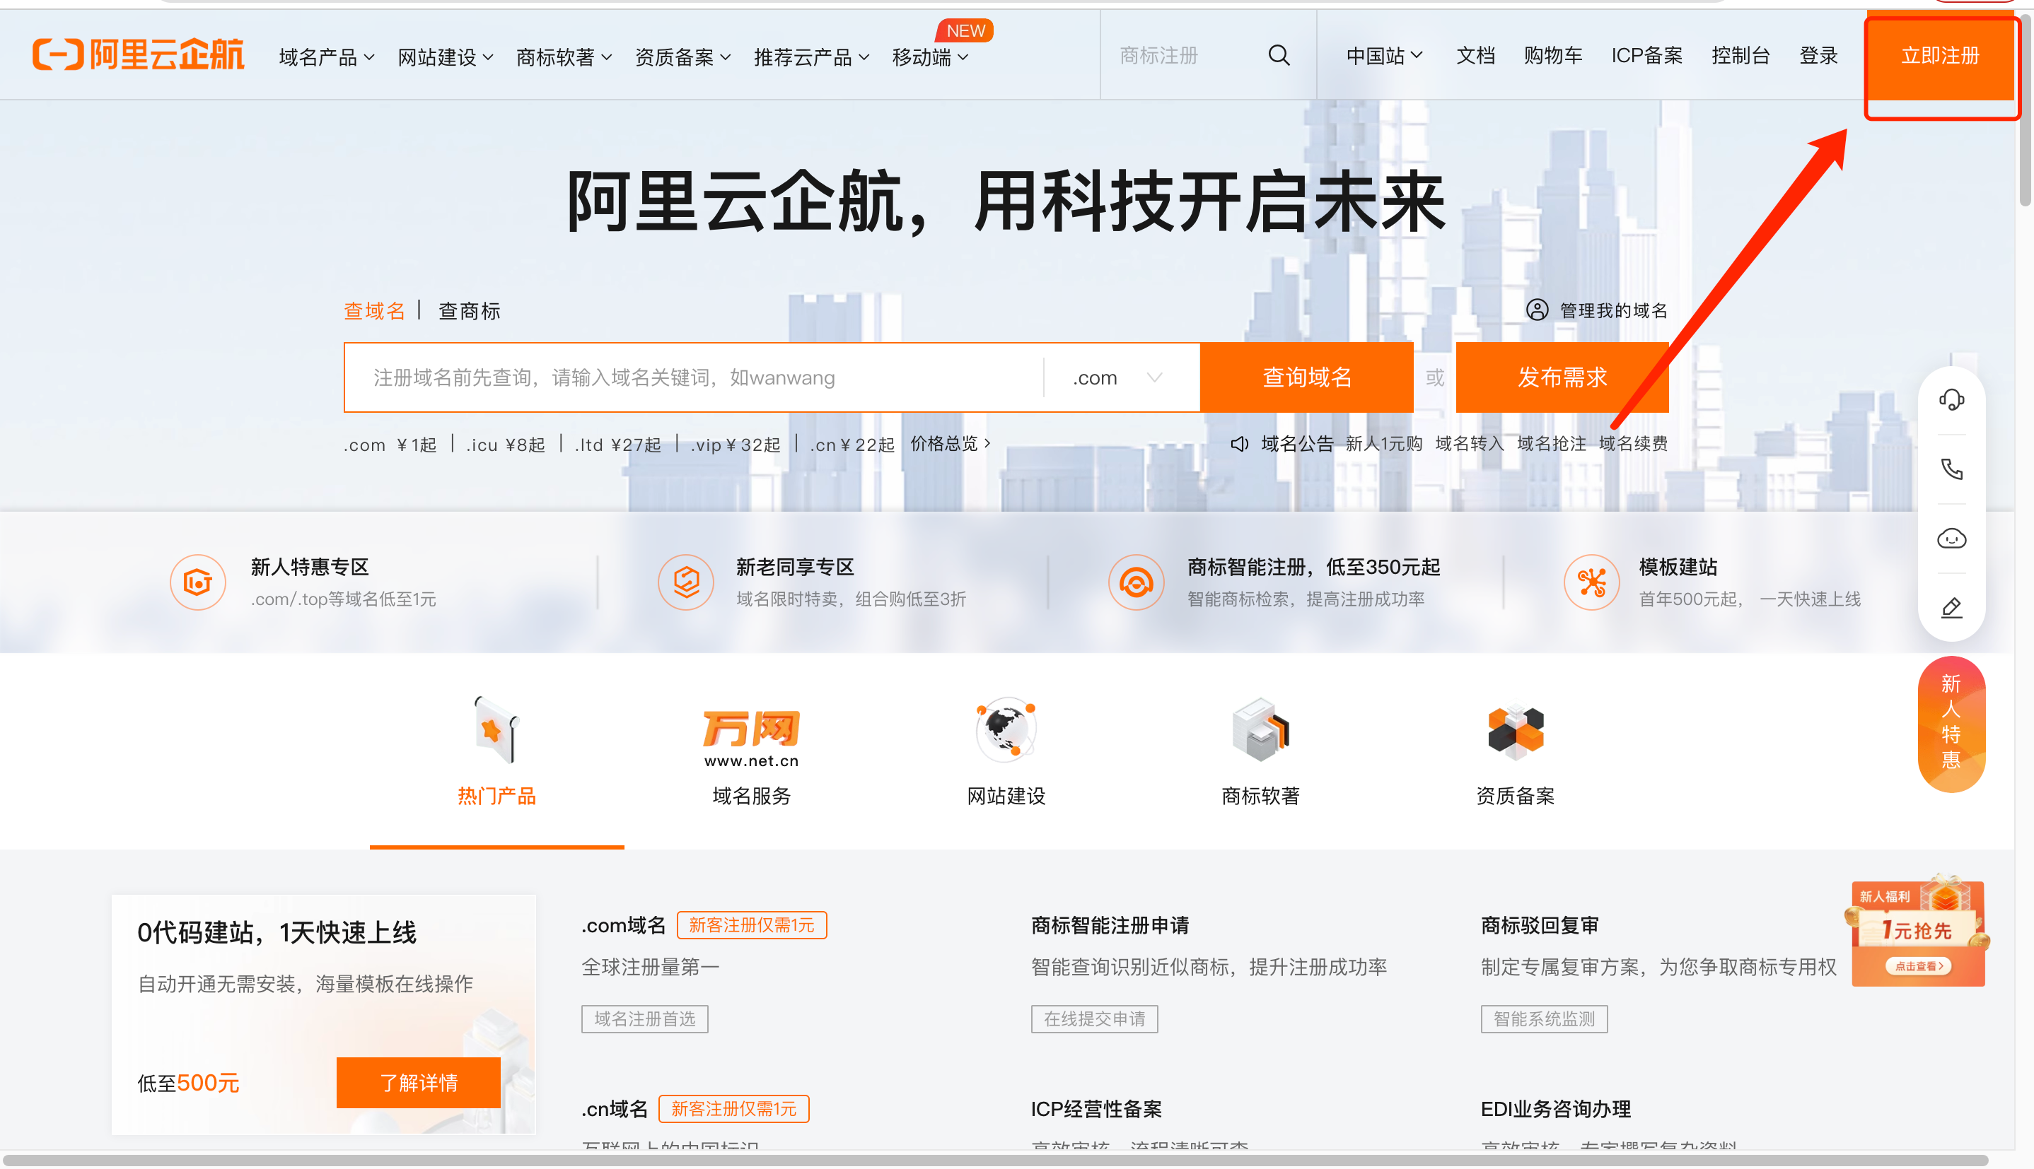Screen dimensions: 2034x1169
Task: Open the 中国站 region dropdown
Action: (x=1383, y=55)
